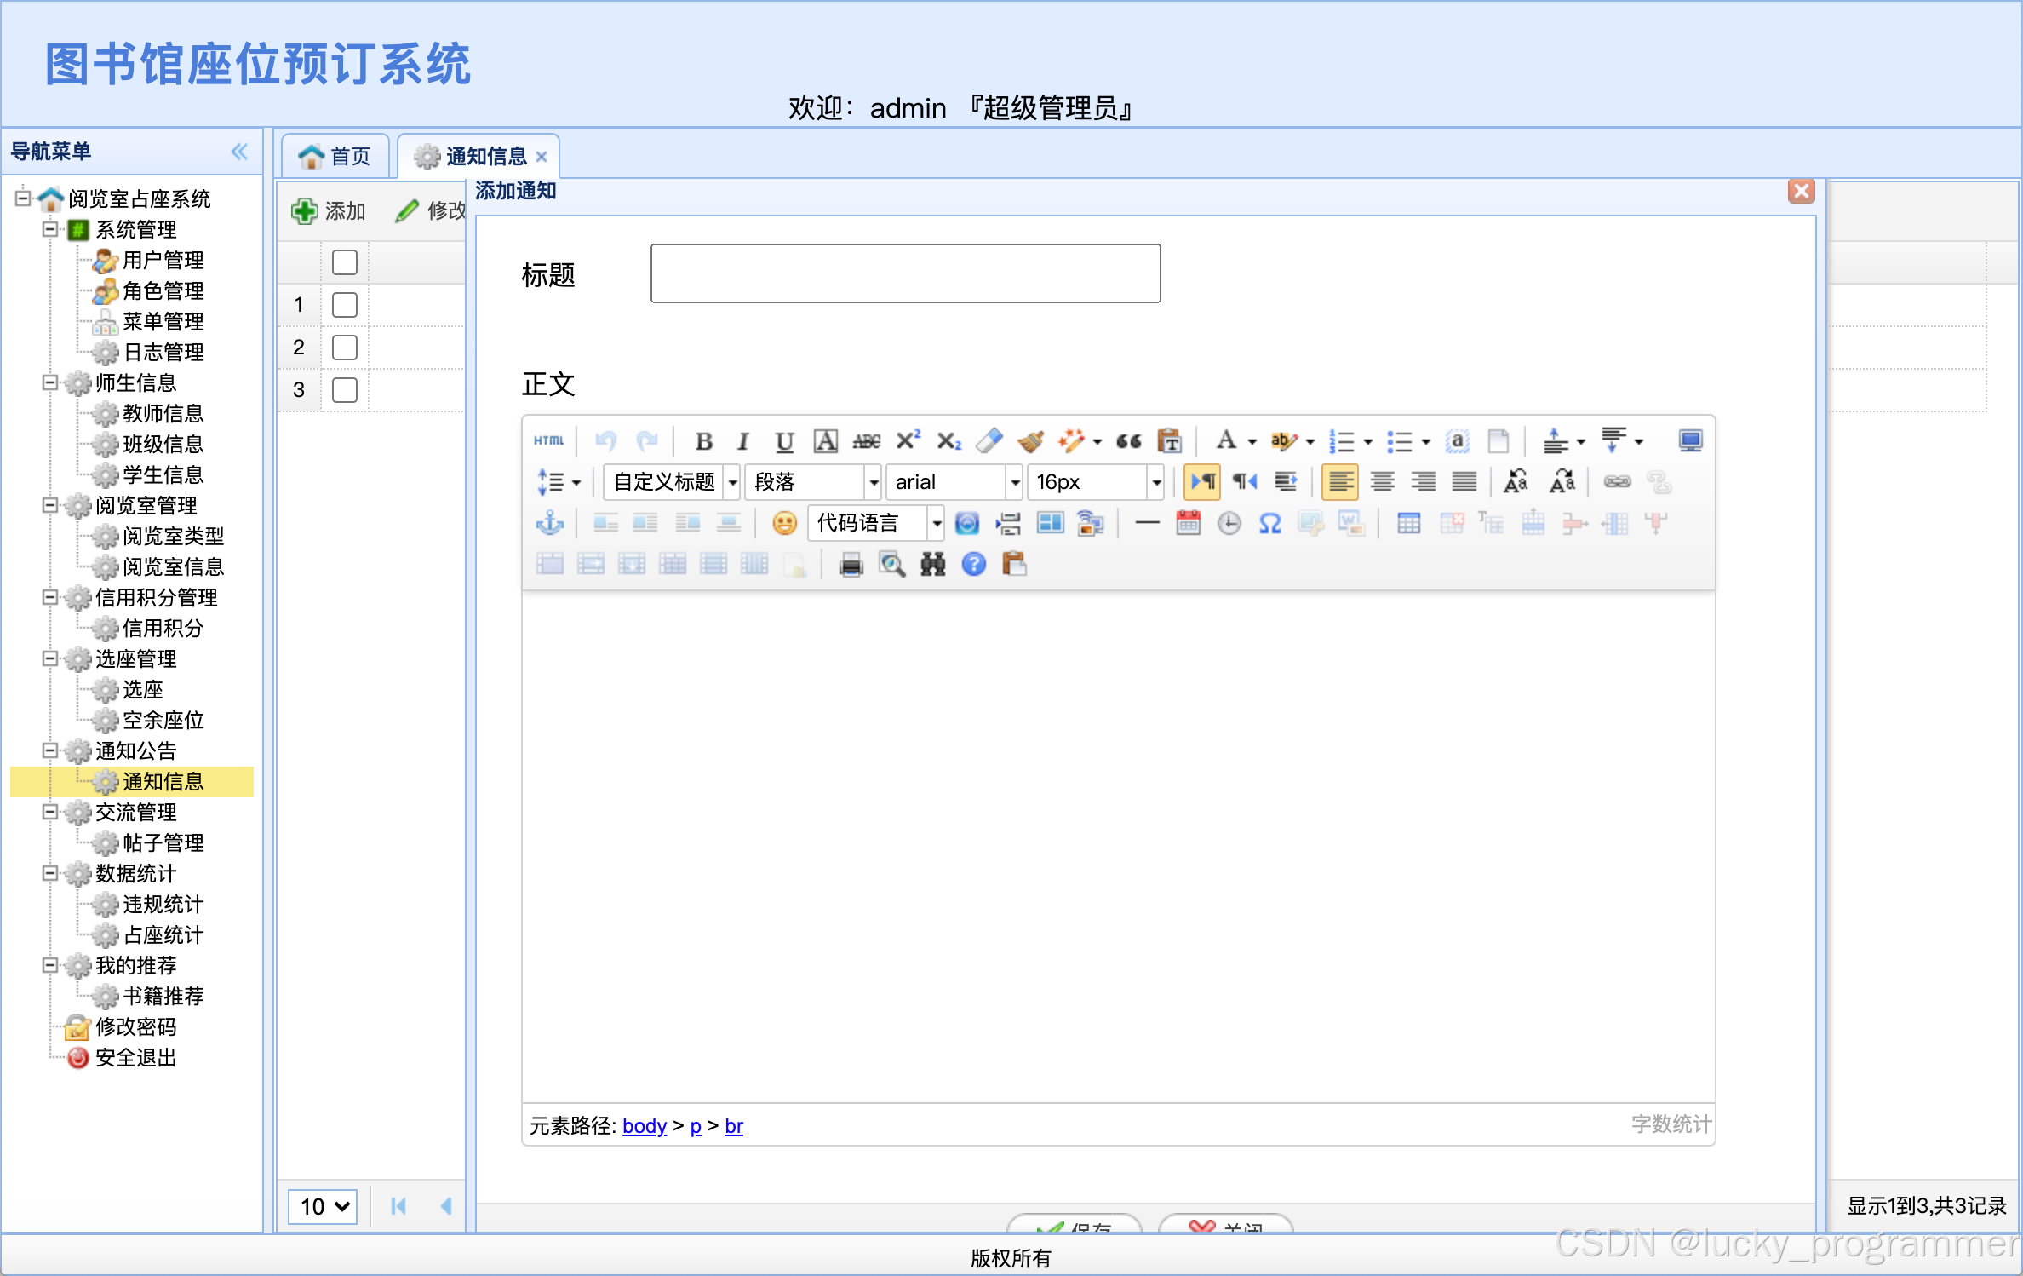Click the body link in element path
Viewport: 2023px width, 1276px height.
645,1126
